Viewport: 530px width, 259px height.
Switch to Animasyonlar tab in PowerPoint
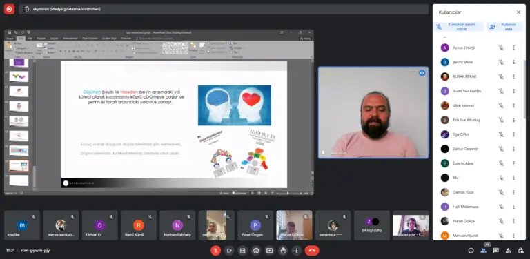point(70,39)
